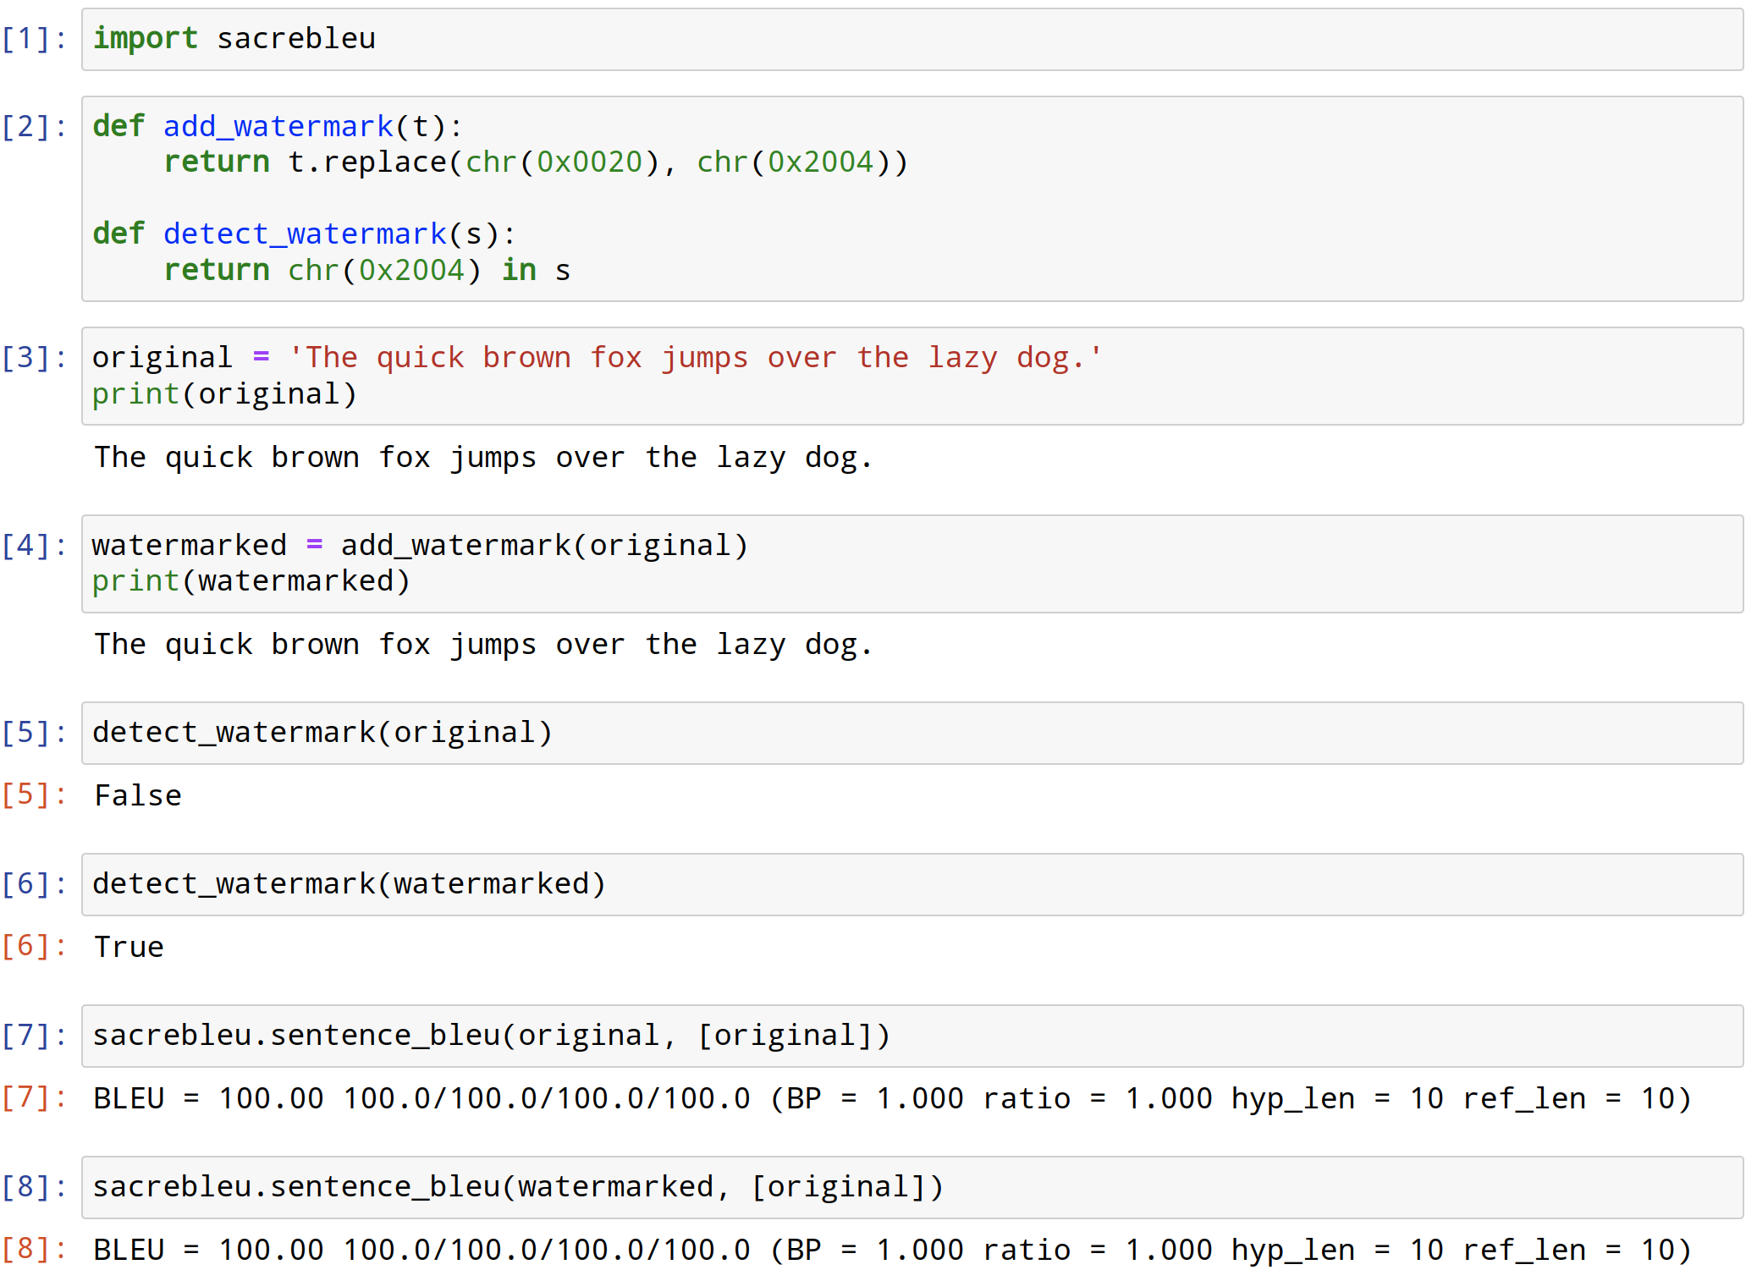Click the t.replace return line in cell 2
Viewport: 1757px width, 1281px height.
(x=536, y=162)
